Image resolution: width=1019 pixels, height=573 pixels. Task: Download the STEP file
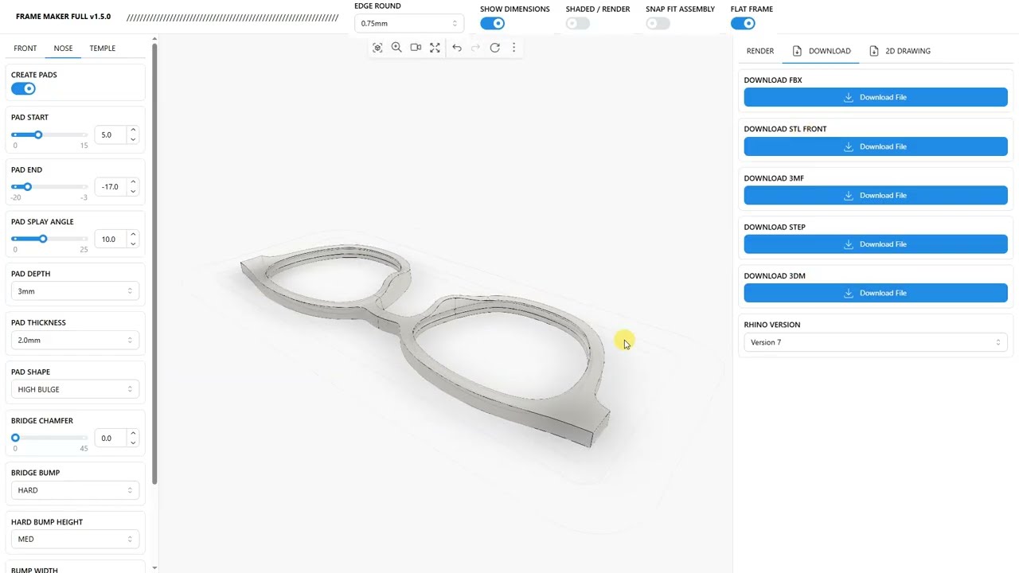click(876, 244)
